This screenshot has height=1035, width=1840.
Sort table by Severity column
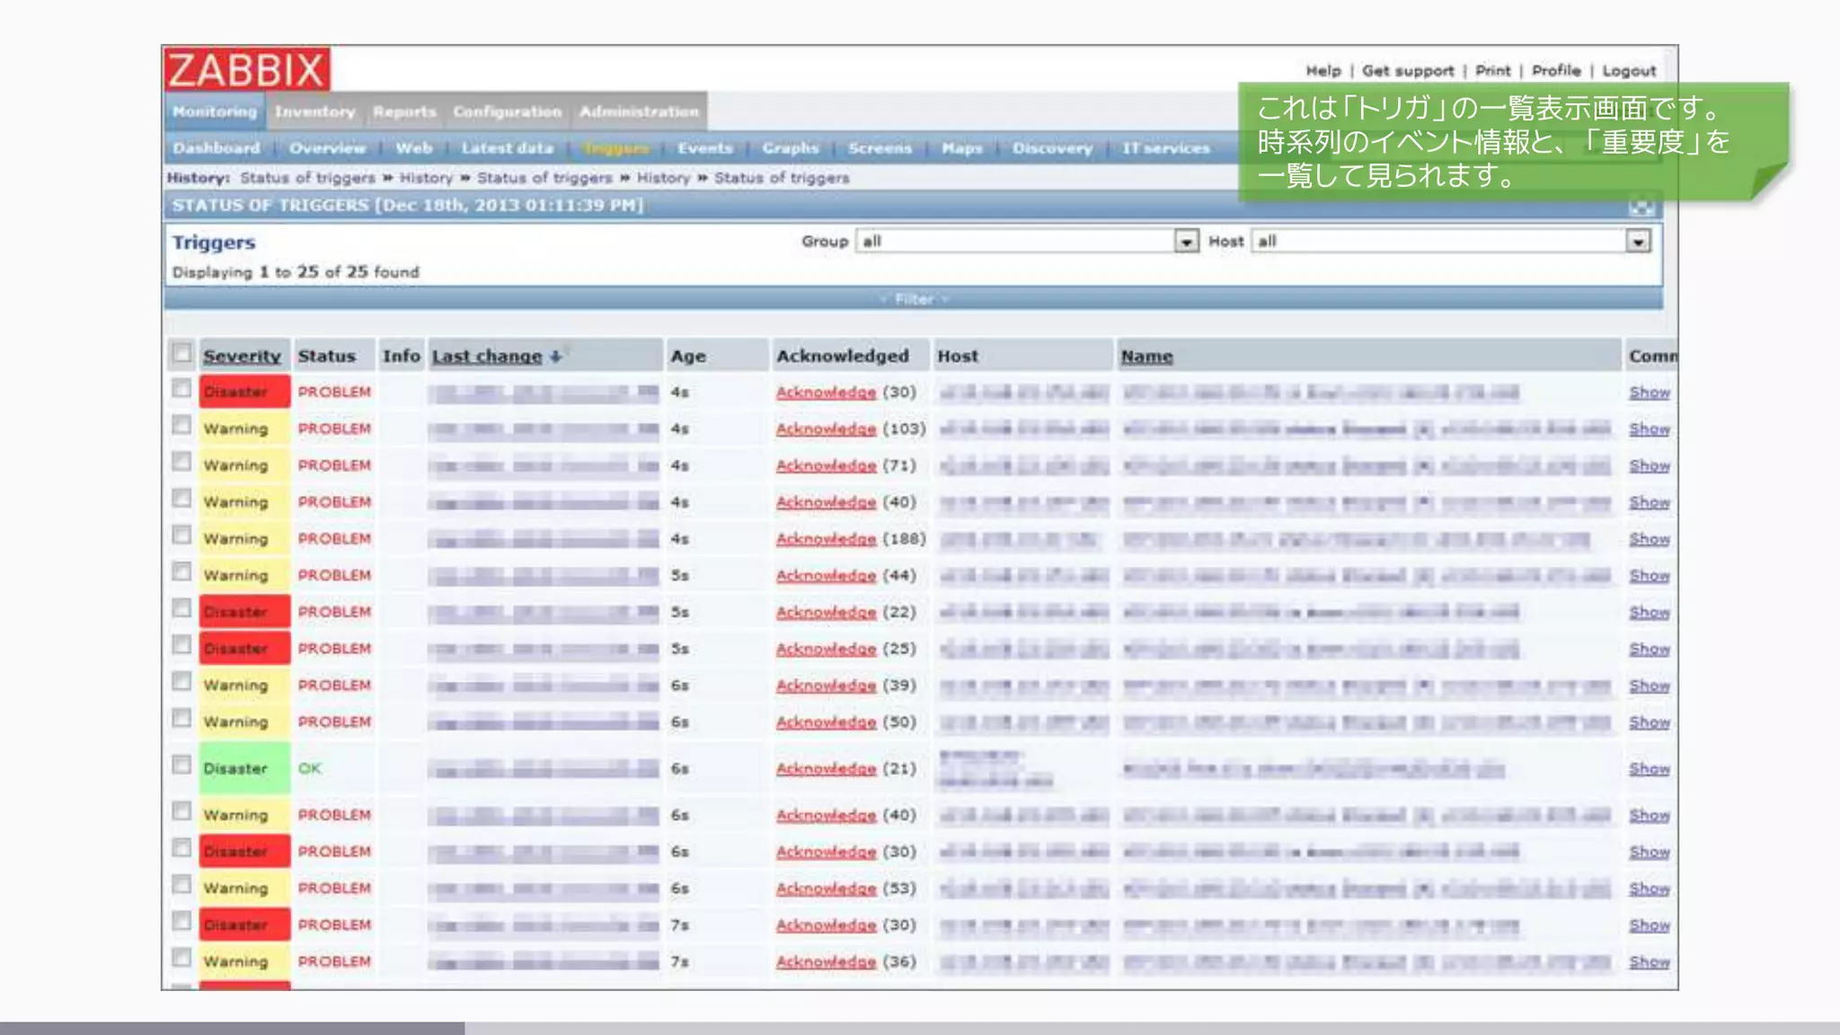242,357
